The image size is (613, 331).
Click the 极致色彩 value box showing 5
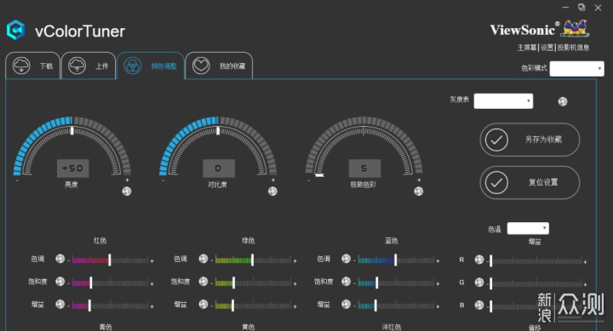tap(364, 168)
